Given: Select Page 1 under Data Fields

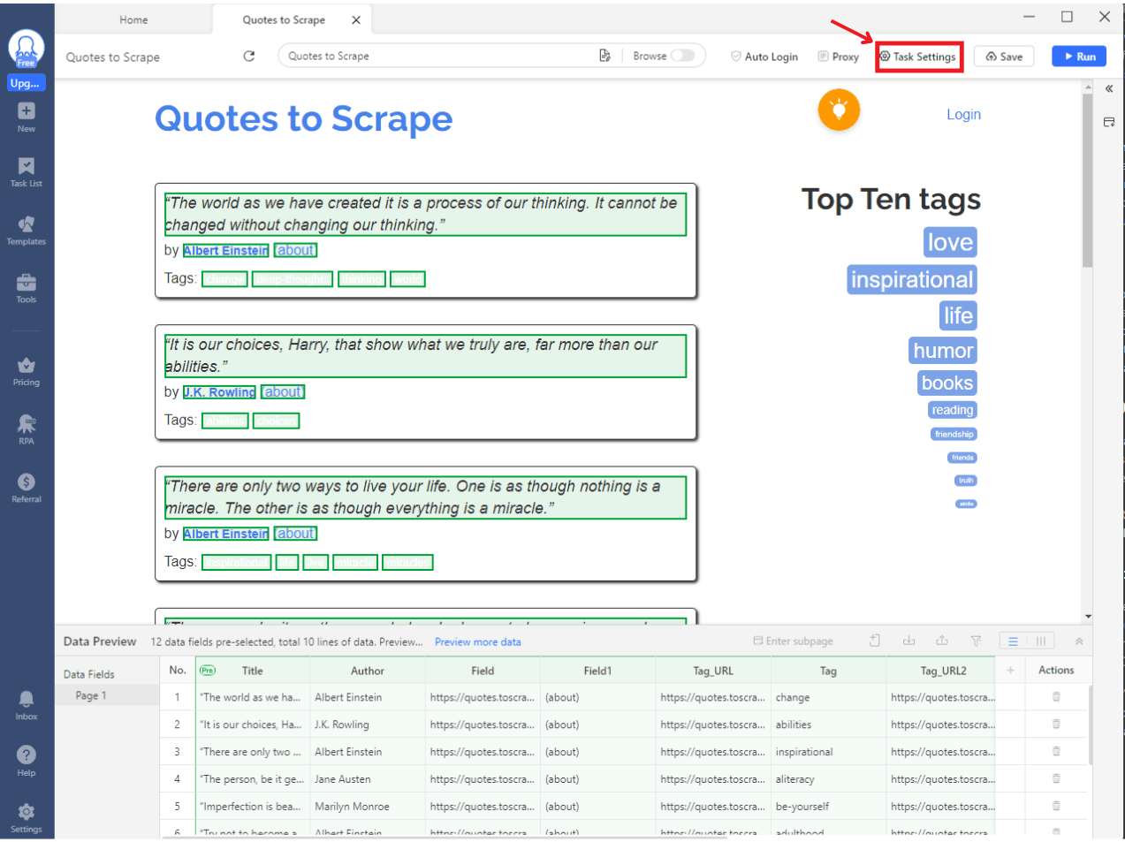Looking at the screenshot, I should [91, 695].
